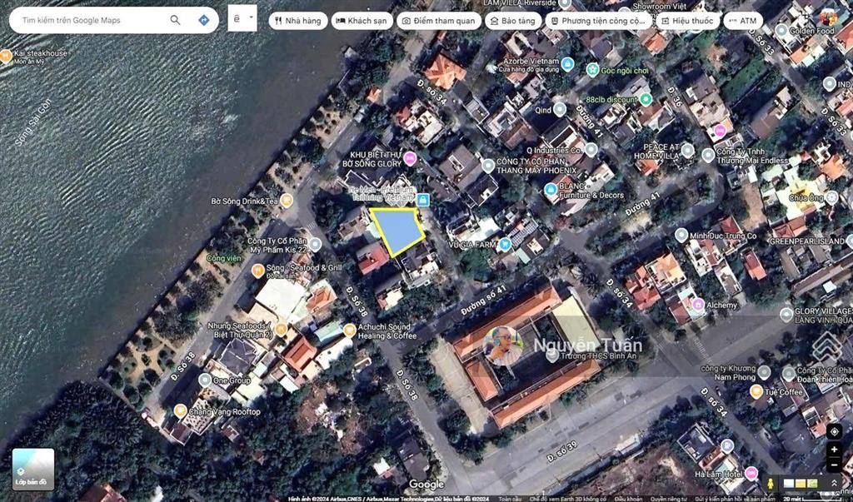Open the Google account avatar
The image size is (853, 502).
829,17
